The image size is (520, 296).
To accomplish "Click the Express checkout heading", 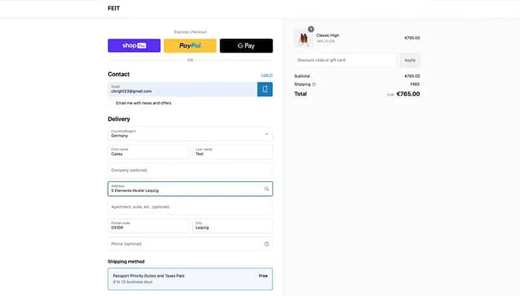I will 190,32.
